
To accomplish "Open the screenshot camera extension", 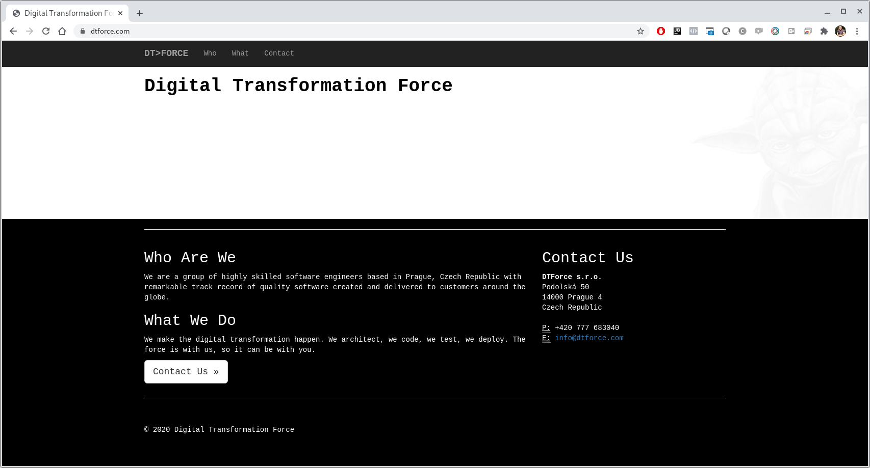I will [x=710, y=31].
